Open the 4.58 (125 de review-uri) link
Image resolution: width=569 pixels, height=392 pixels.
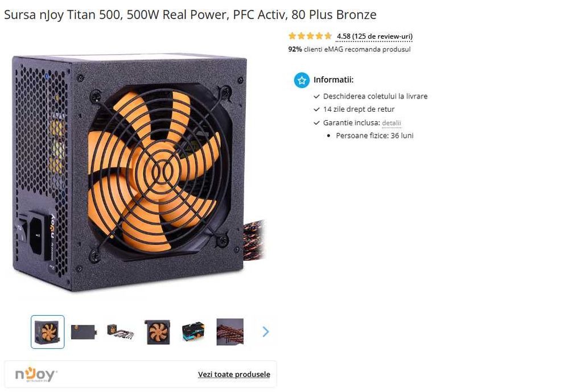coord(374,36)
